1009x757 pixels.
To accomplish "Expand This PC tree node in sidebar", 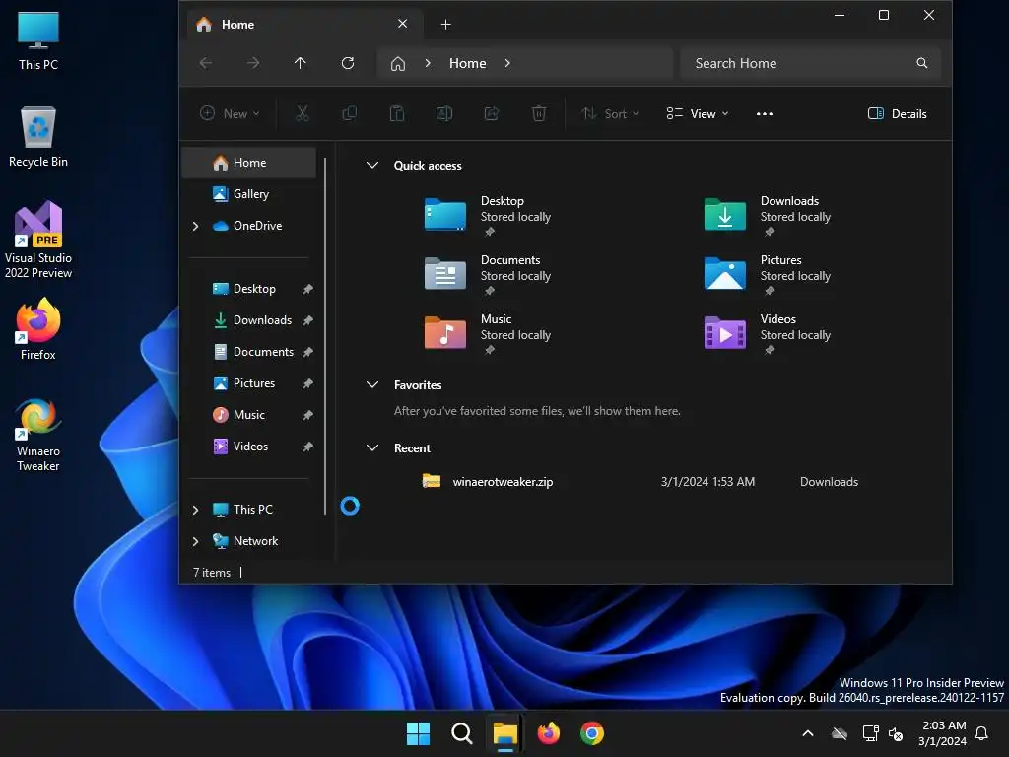I will pos(196,510).
